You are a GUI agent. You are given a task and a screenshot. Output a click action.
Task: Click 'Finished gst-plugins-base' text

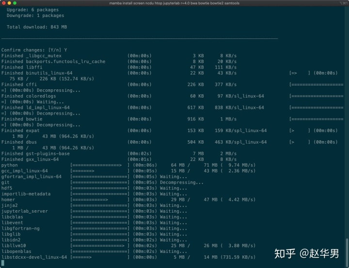(x=35, y=153)
